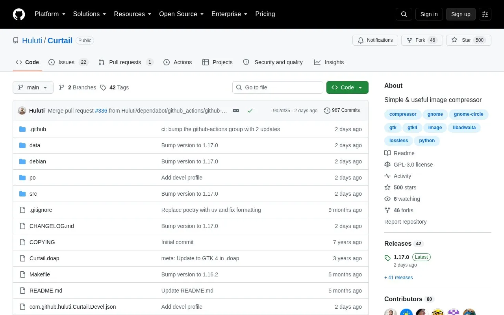Open the COPYING file

tap(42, 242)
